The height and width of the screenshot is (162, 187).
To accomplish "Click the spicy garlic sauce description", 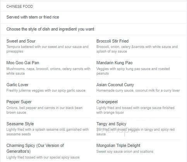I will coord(46,90).
